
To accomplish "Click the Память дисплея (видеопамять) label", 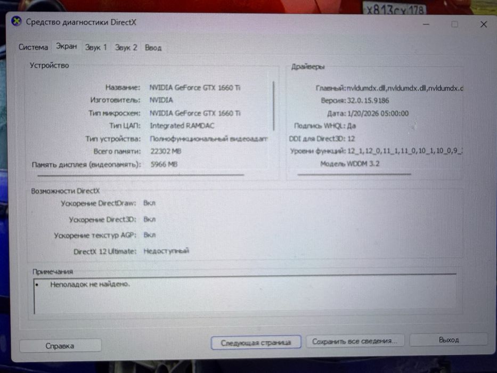I will pyautogui.click(x=86, y=165).
